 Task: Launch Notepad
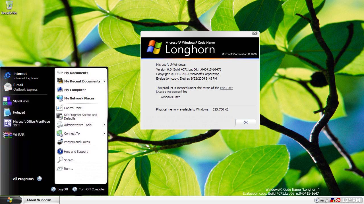tap(19, 112)
